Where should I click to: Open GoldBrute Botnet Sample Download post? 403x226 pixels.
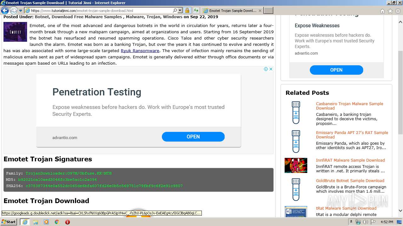click(x=350, y=180)
